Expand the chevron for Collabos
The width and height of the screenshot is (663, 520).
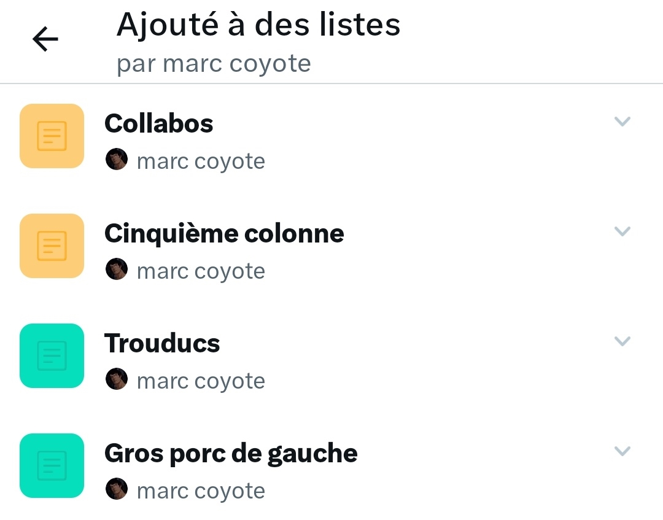622,122
